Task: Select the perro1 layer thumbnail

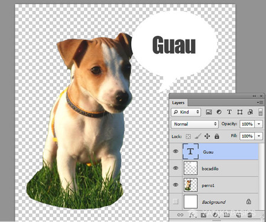Action: (190, 185)
